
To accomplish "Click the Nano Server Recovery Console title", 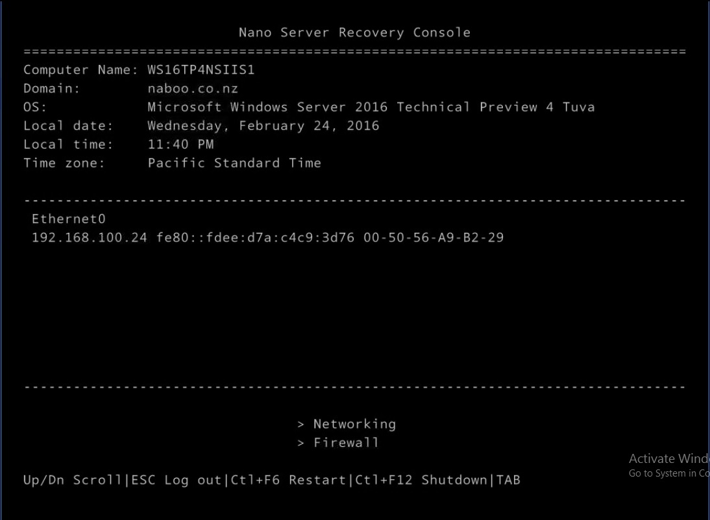I will (354, 32).
